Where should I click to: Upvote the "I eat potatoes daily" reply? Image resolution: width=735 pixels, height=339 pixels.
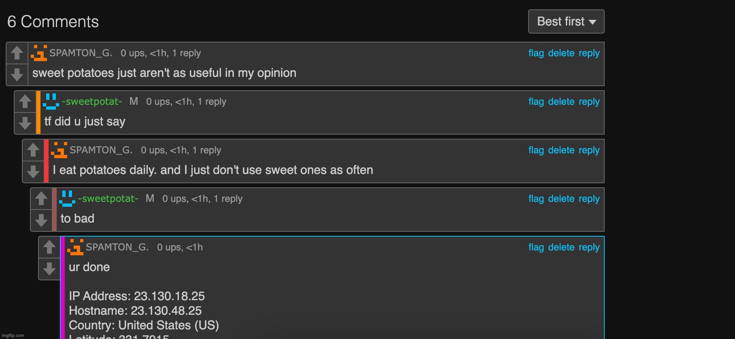pos(33,150)
